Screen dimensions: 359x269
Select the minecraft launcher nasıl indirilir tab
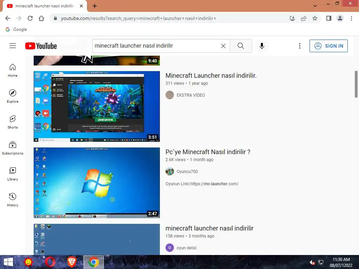click(x=45, y=6)
